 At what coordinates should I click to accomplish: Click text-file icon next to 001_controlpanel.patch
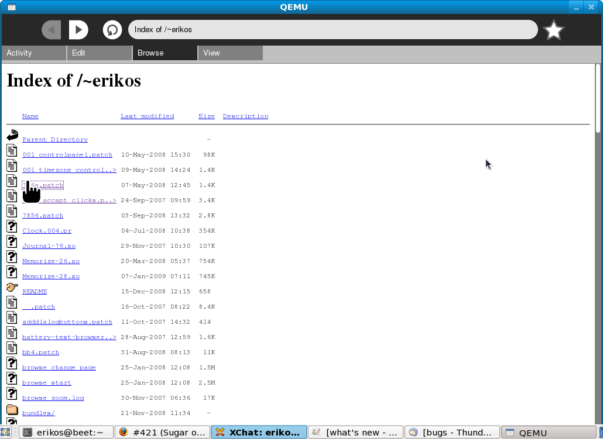coord(12,151)
